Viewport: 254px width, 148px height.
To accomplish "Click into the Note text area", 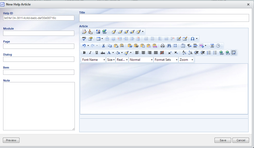I will pos(39,106).
